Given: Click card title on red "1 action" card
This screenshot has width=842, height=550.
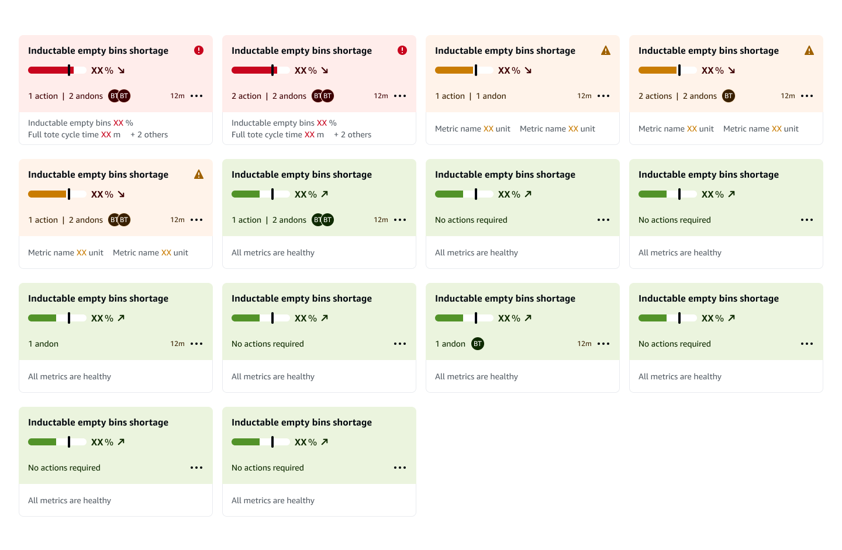Looking at the screenshot, I should point(98,51).
